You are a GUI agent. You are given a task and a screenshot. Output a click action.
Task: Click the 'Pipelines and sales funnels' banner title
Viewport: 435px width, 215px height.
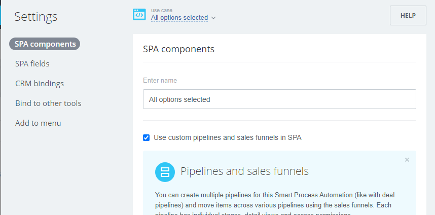click(244, 171)
